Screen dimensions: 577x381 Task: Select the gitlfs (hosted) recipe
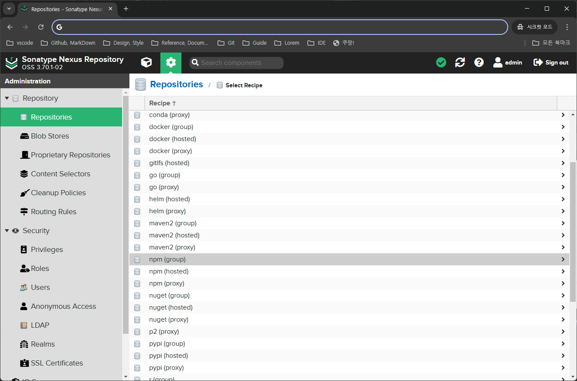point(349,163)
